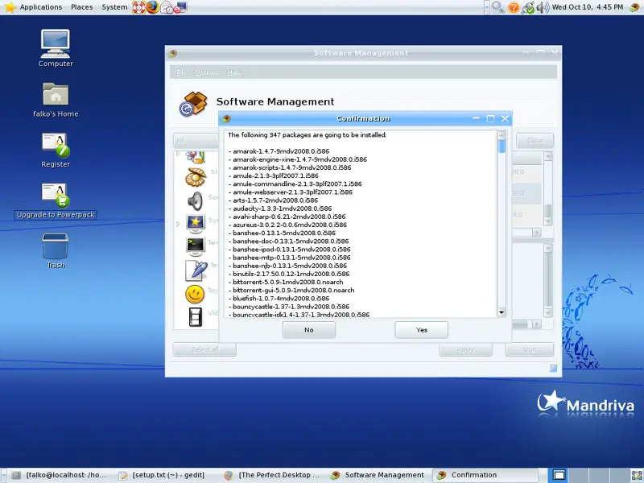Screen dimensions: 644x483
Task: Click the Clear button beside search
Action: (x=535, y=140)
